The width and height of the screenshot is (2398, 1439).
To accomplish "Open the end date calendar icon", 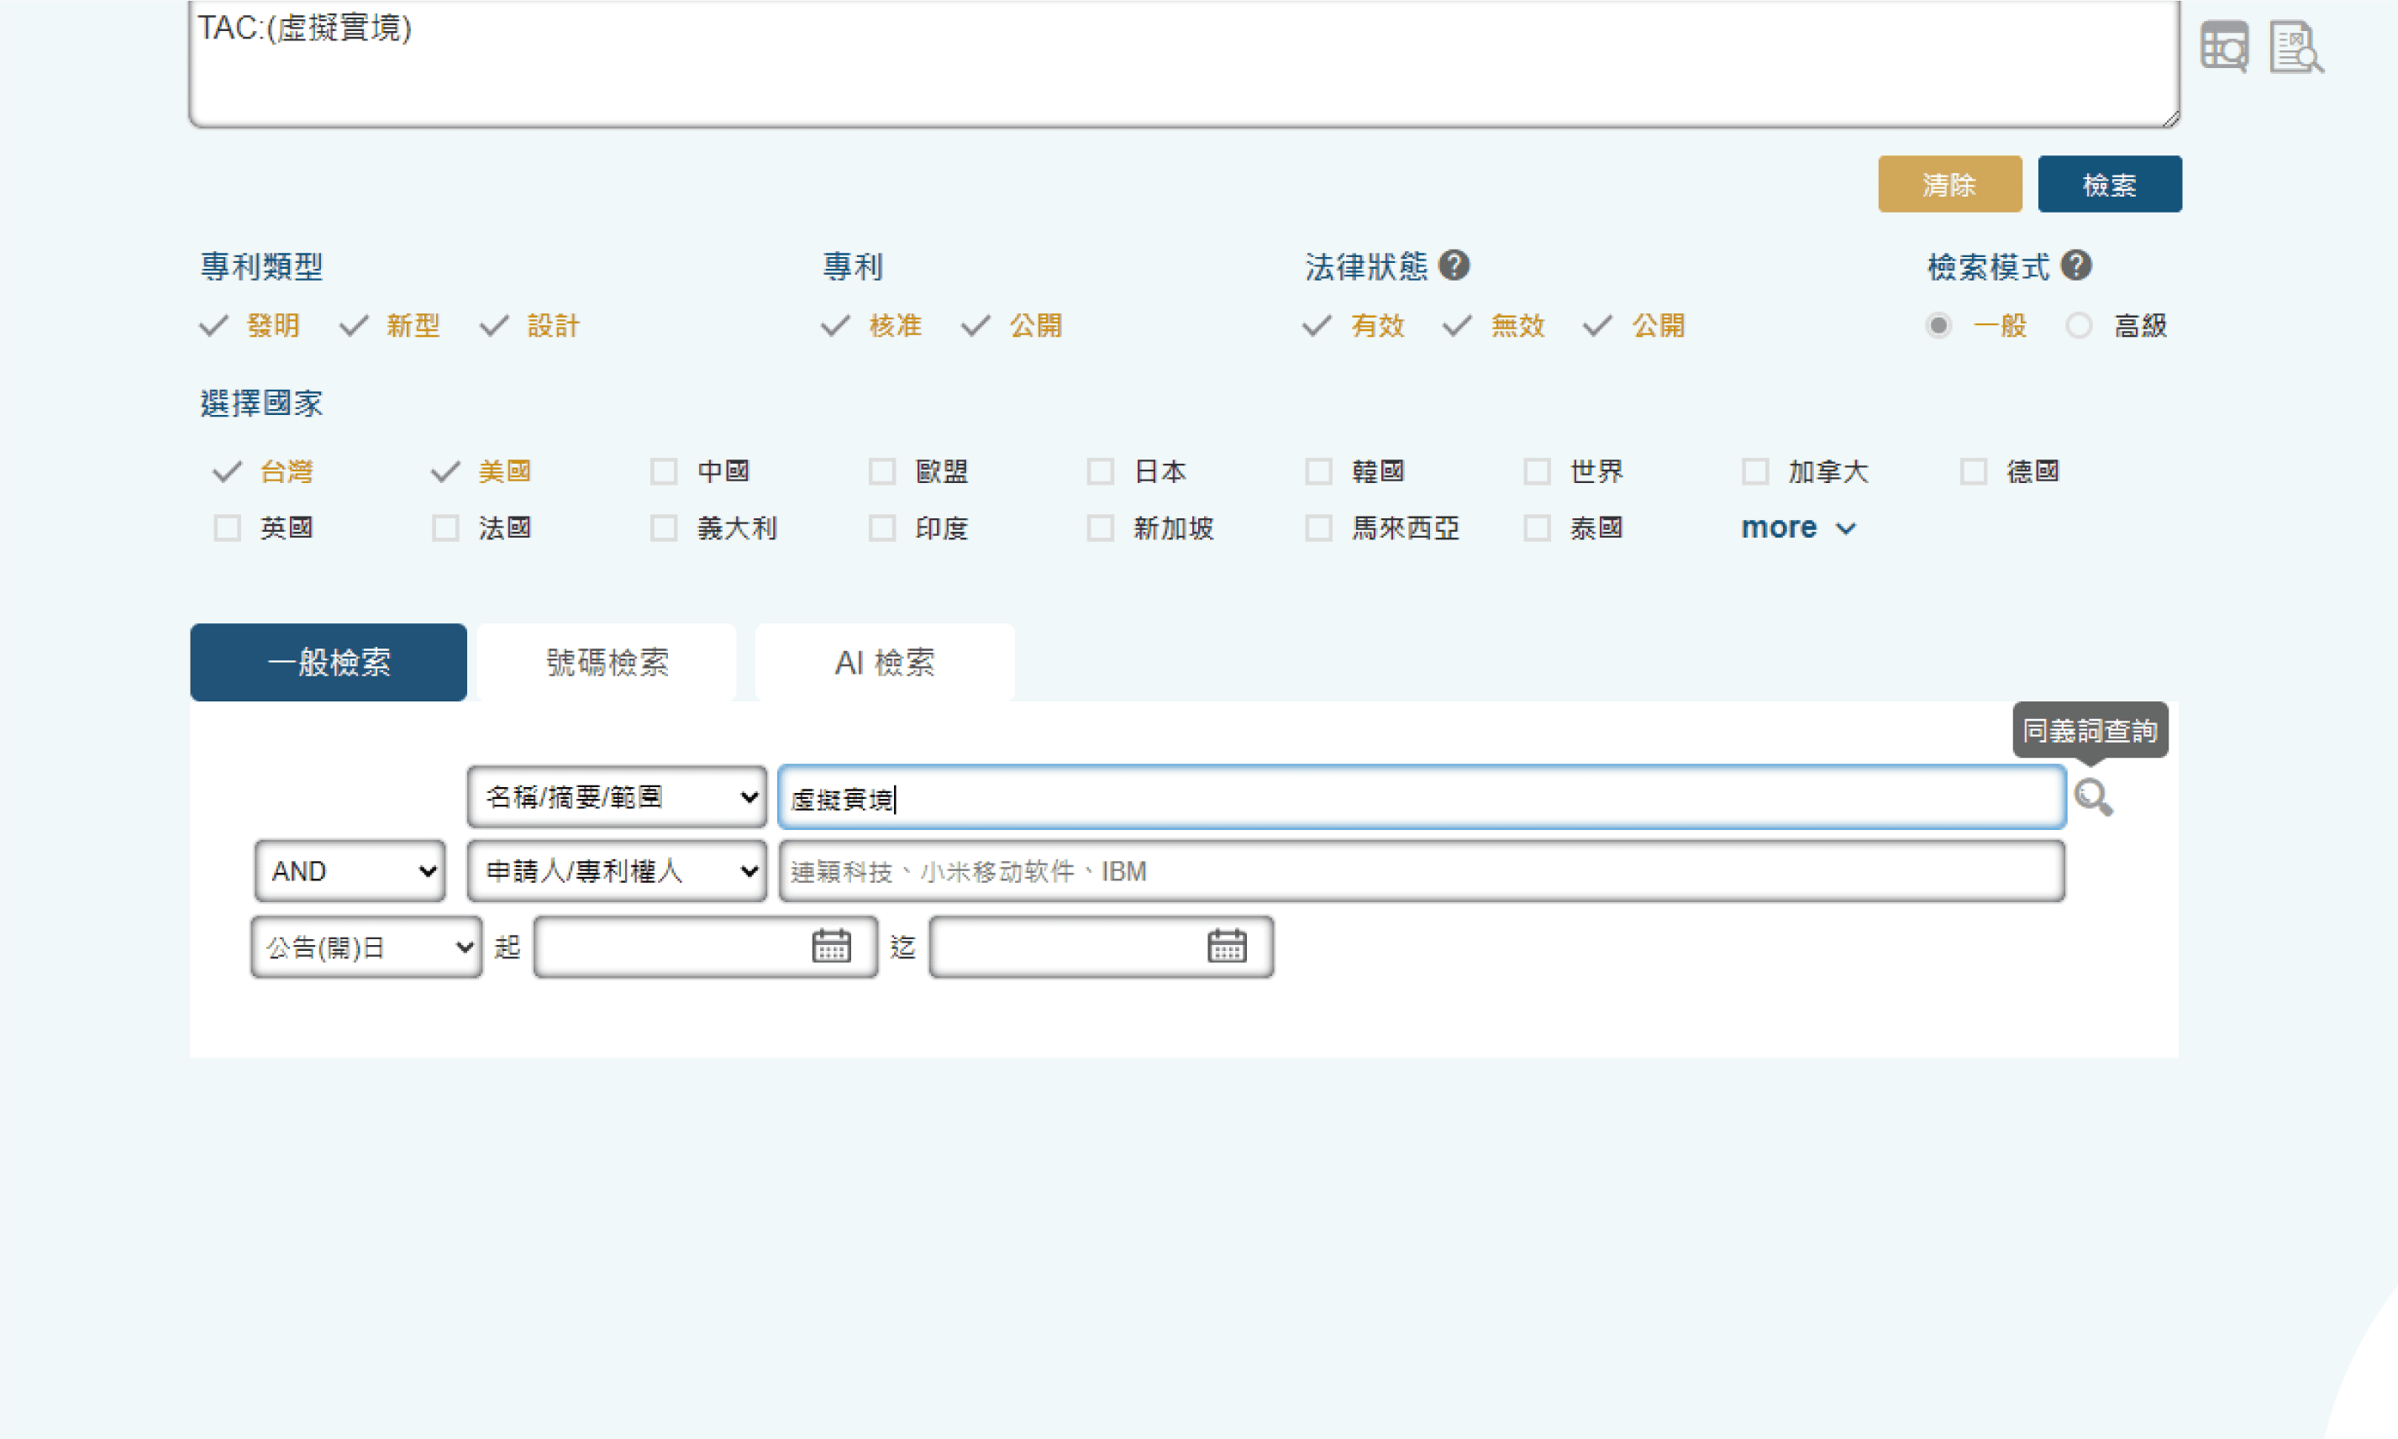I will (x=1227, y=945).
